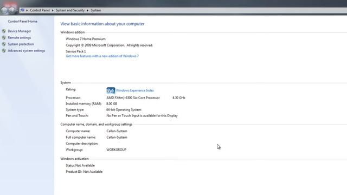
Task: Click the shield icon next to Advanced system settings
Action: click(4, 50)
